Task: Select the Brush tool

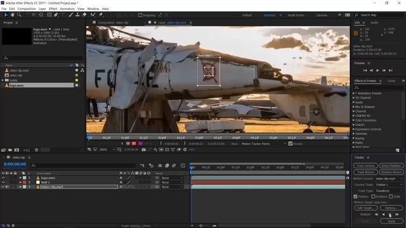Action: coord(70,15)
